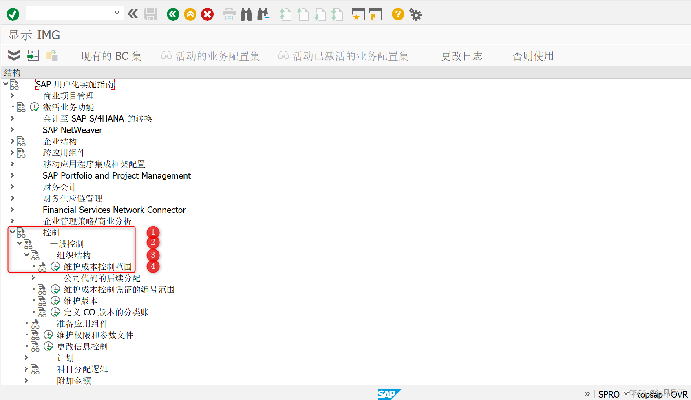This screenshot has width=691, height=400.
Task: Go to the last page icon
Action: [x=337, y=15]
